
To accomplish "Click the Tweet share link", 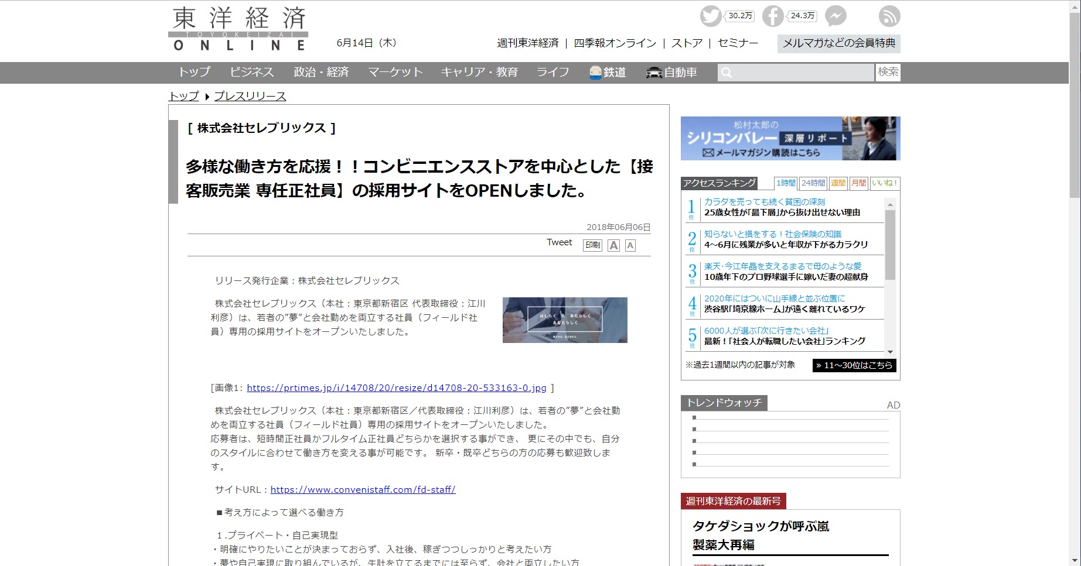I will pyautogui.click(x=560, y=242).
